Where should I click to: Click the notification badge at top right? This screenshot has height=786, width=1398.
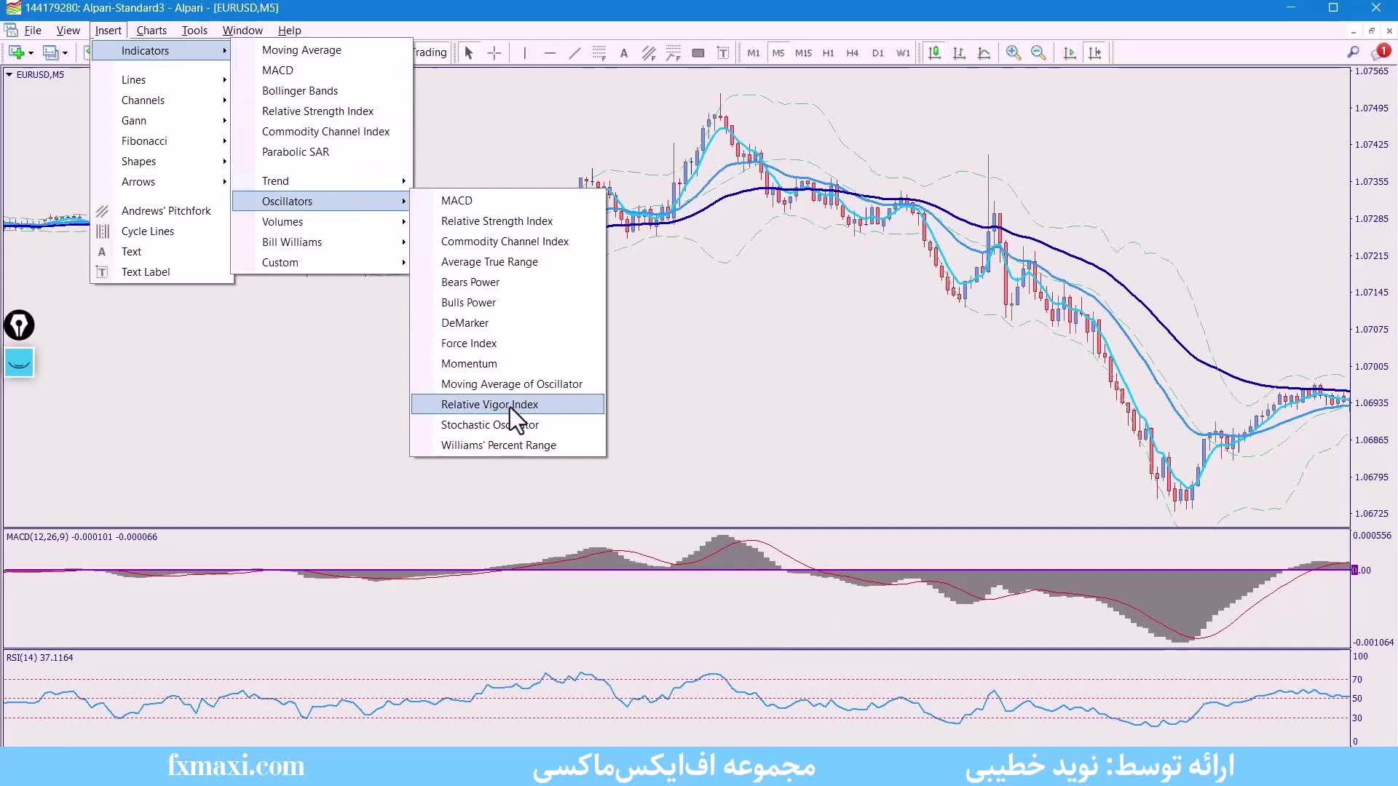coord(1383,51)
